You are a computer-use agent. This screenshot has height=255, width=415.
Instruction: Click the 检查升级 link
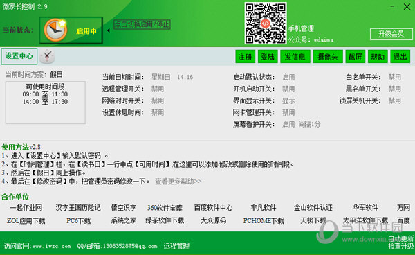pos(400,246)
